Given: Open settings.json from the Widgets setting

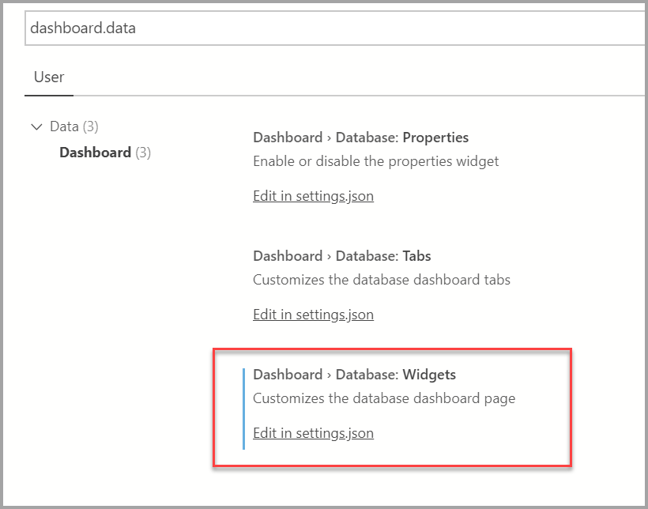Looking at the screenshot, I should [313, 433].
